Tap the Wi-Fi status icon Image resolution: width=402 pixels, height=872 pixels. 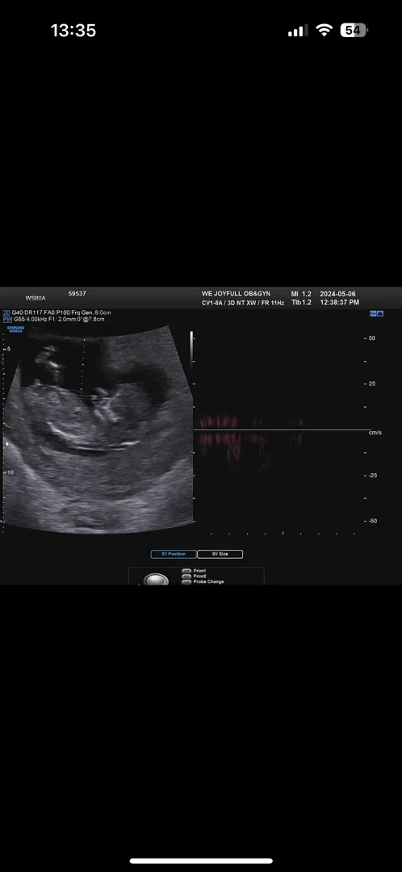324,31
